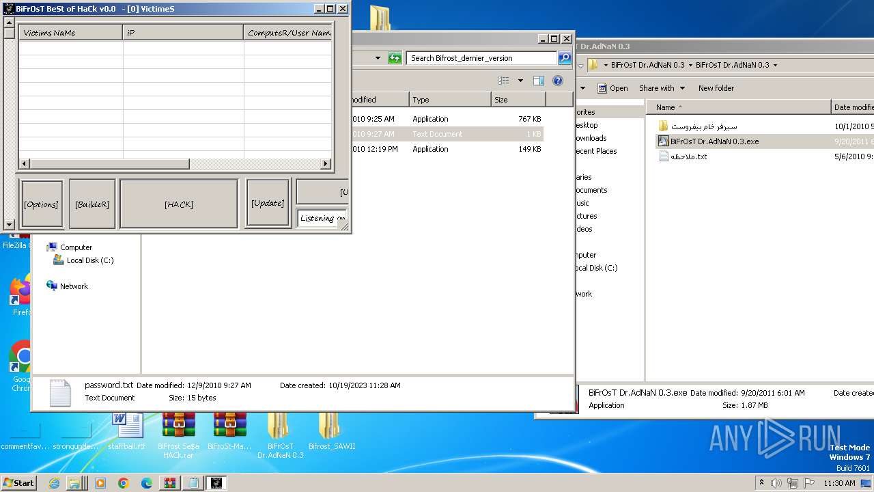
Task: Click the victims list scroll left arrow
Action: [24, 164]
